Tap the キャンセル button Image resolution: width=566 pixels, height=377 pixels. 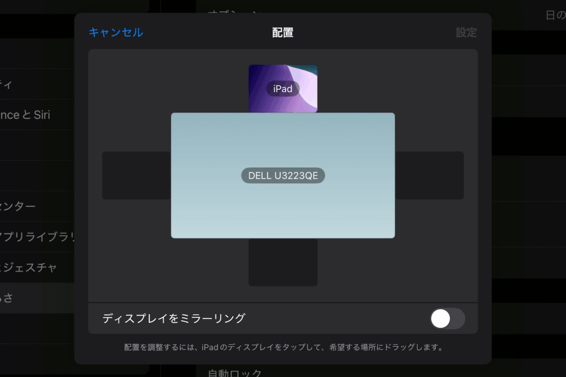pyautogui.click(x=116, y=33)
